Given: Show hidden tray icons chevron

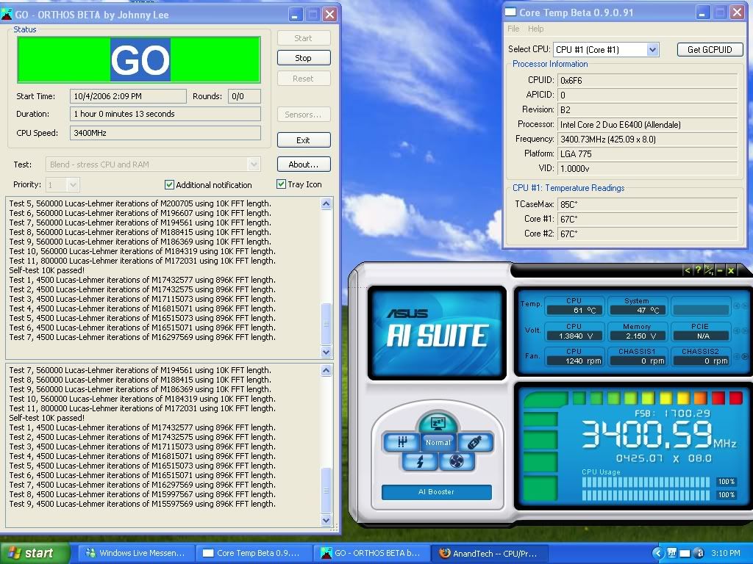Looking at the screenshot, I should pyautogui.click(x=657, y=553).
